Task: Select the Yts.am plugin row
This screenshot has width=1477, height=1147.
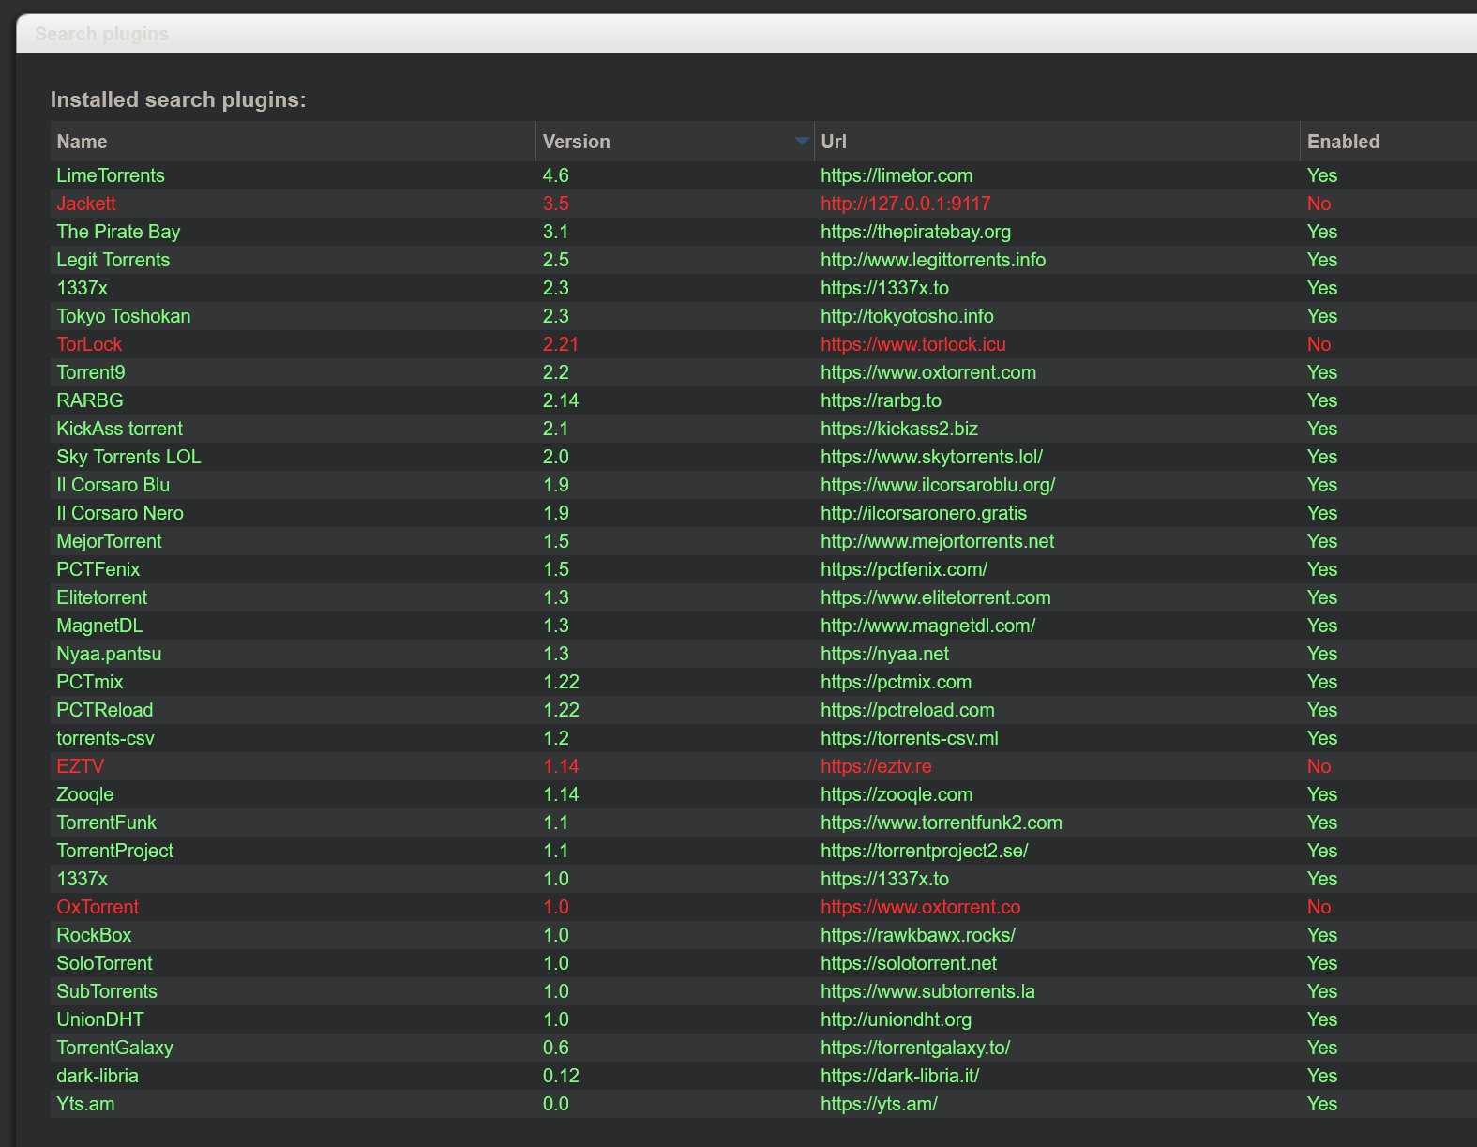Action: pos(85,1104)
